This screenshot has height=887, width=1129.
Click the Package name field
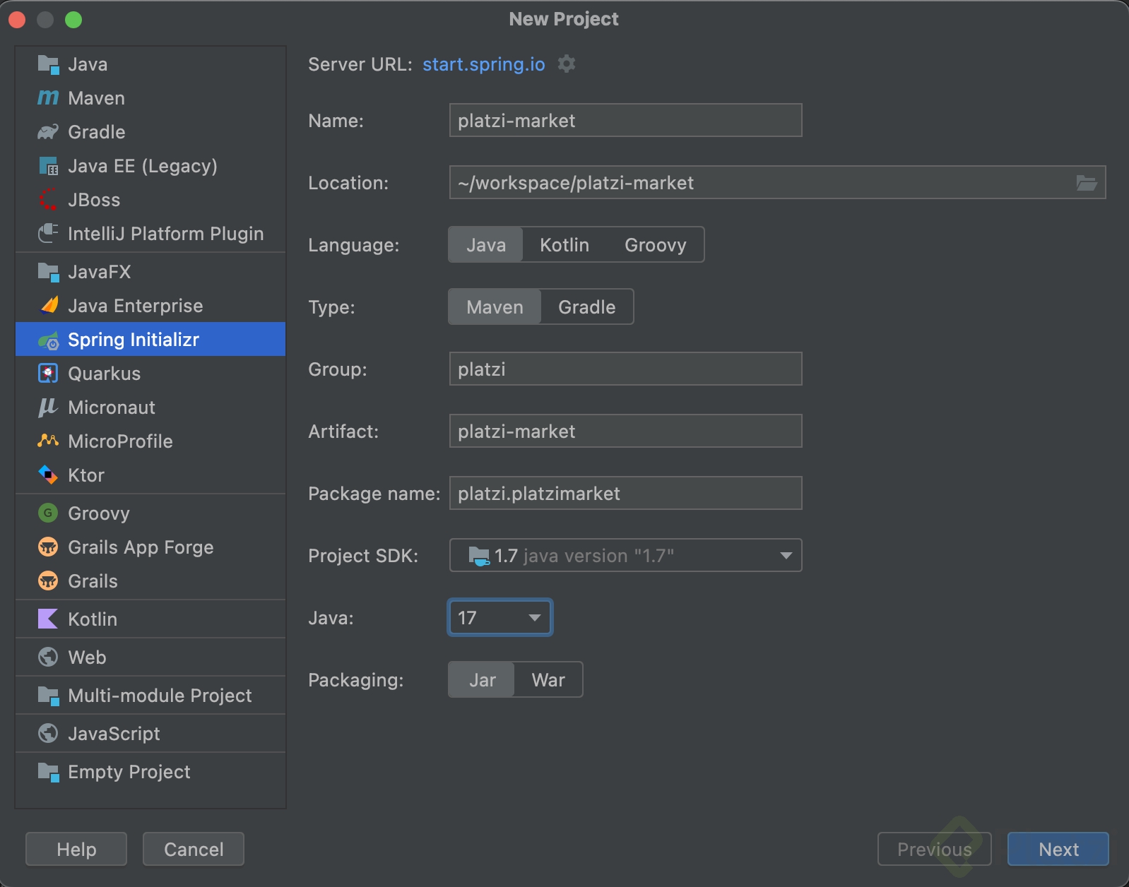(625, 493)
